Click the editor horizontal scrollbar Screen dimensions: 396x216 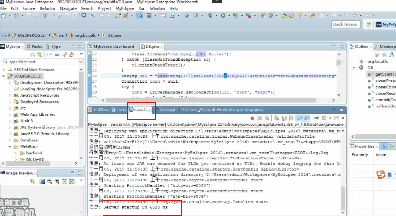[x=210, y=100]
